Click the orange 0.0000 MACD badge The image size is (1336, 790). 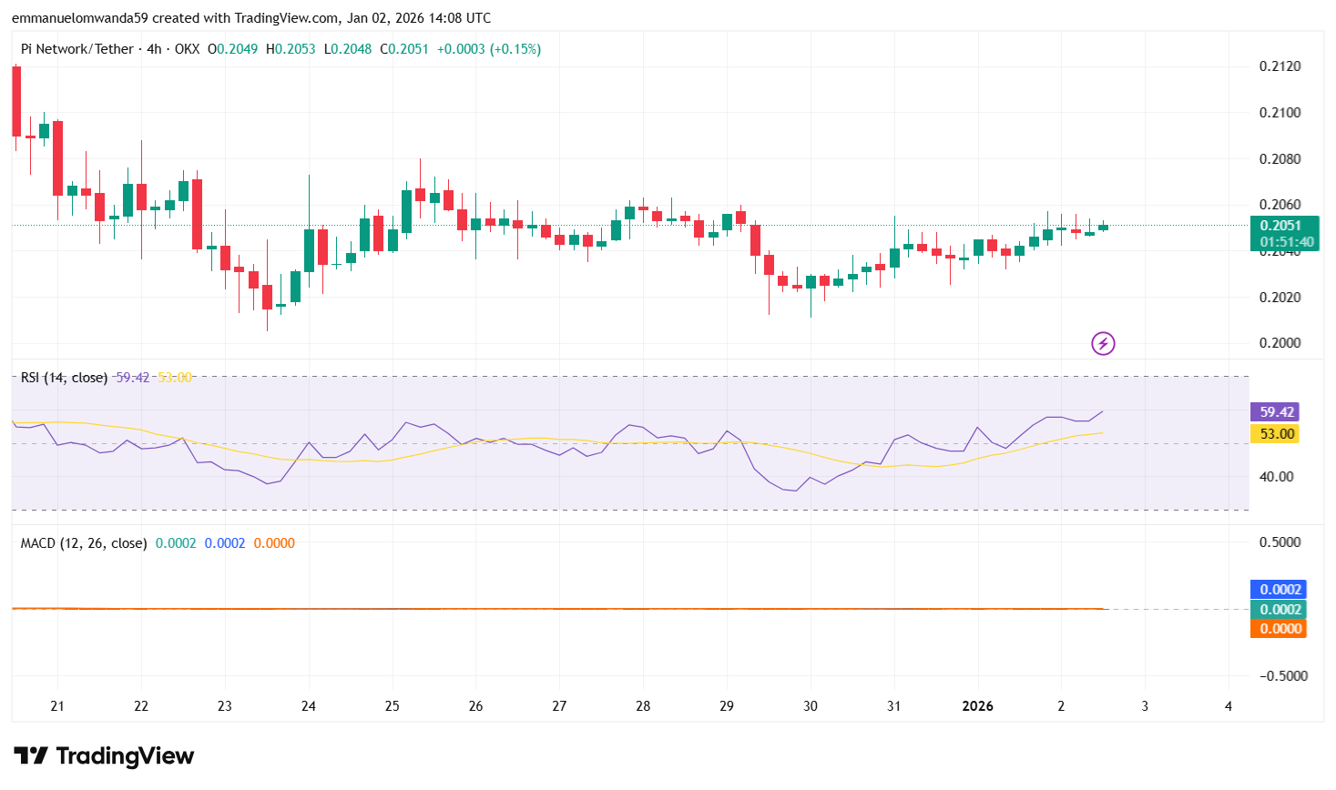point(1278,627)
